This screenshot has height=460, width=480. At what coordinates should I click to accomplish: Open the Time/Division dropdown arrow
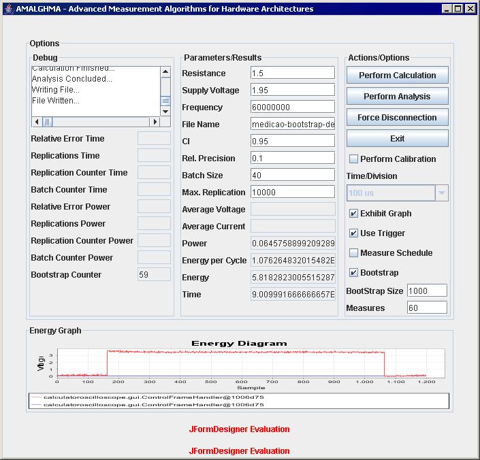tap(442, 193)
